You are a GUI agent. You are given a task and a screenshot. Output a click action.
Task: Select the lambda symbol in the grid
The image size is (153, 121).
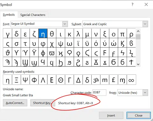[78, 33]
